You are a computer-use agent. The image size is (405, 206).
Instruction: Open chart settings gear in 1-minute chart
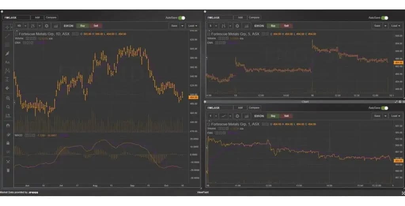coord(237,116)
